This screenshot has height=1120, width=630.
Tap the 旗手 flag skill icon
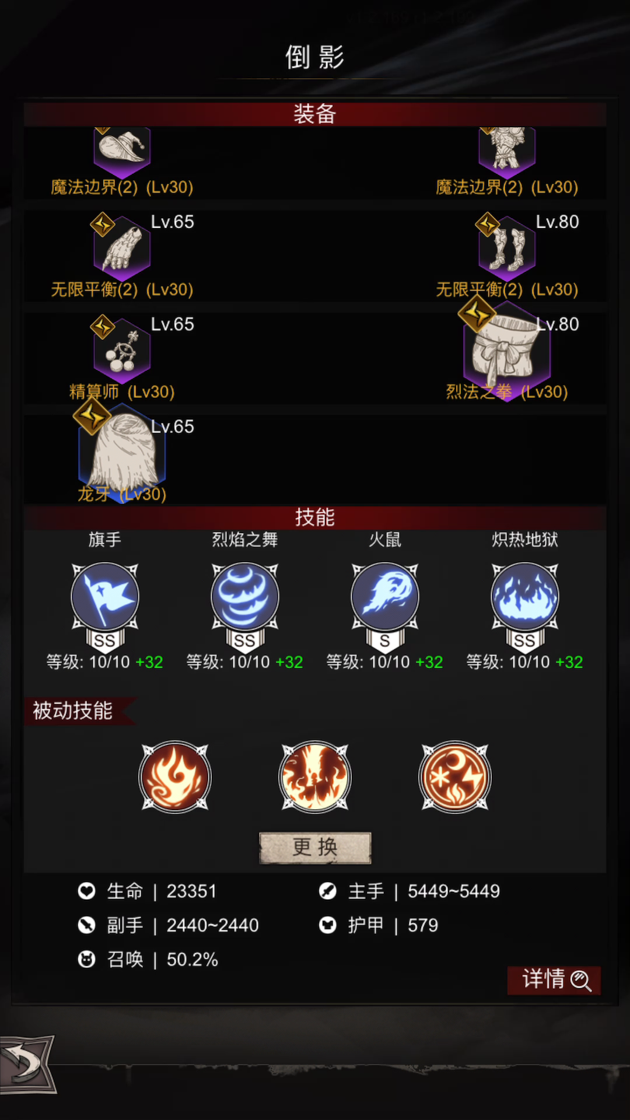point(105,597)
